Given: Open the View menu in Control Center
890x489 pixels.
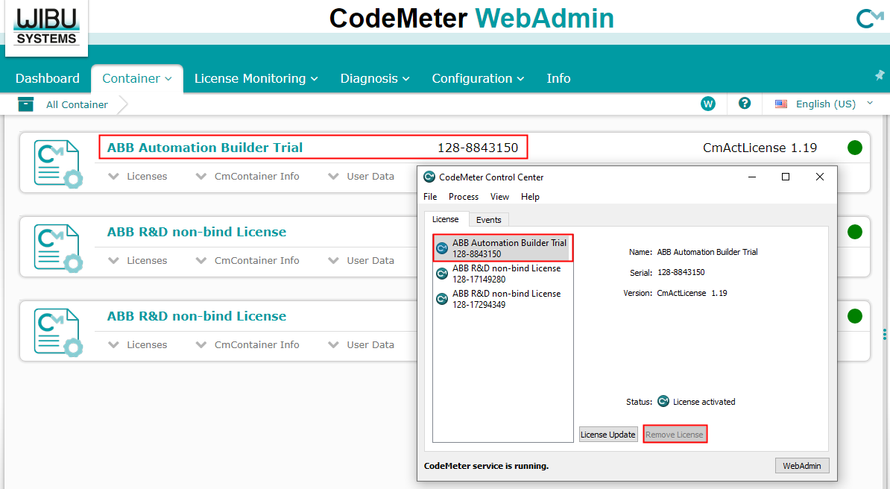Looking at the screenshot, I should tap(499, 197).
